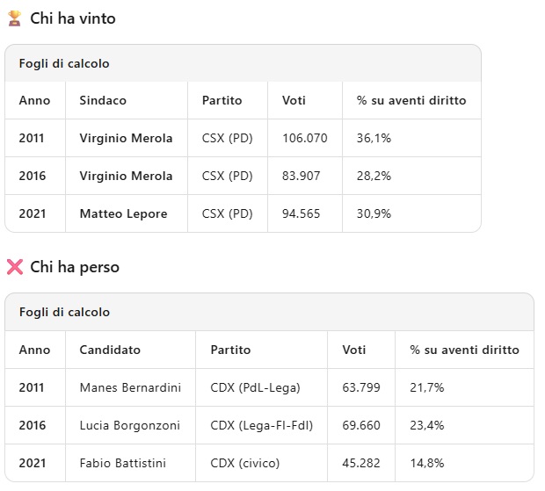The image size is (545, 491).
Task: Click the trophy icon beside Chi ha vinto
Action: coord(15,18)
